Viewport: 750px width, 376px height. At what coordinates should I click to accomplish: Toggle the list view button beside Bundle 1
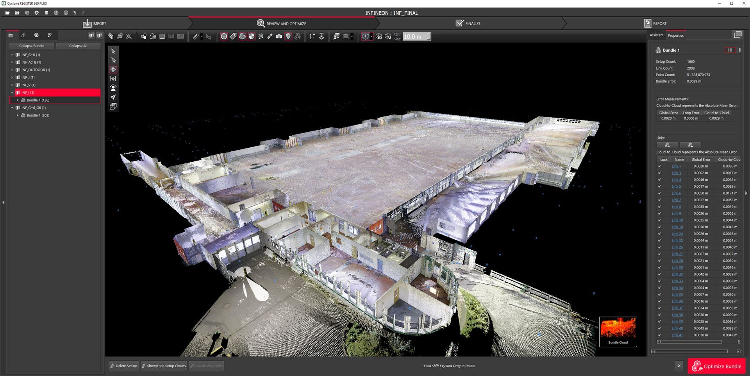click(730, 50)
